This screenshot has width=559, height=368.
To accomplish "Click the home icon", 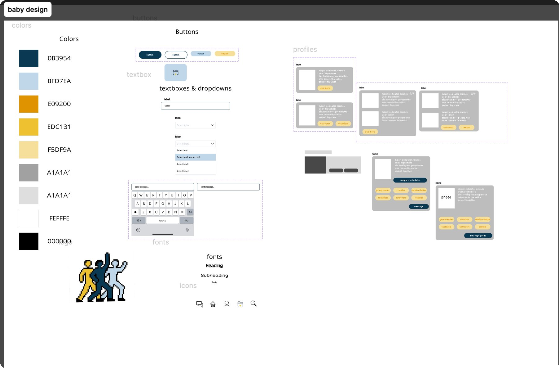I will point(213,304).
